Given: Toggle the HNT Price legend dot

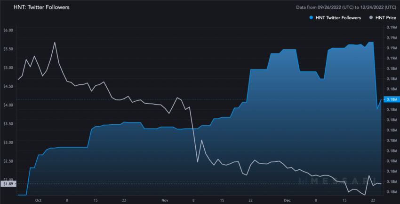Looking at the screenshot, I should [x=371, y=18].
